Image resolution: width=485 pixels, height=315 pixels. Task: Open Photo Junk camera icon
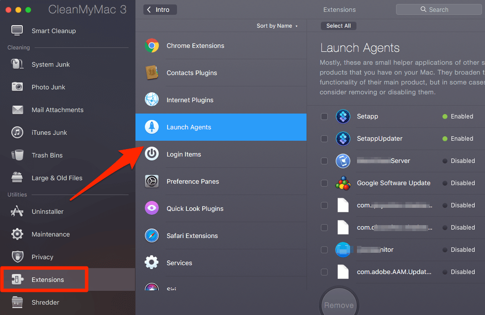coord(17,87)
